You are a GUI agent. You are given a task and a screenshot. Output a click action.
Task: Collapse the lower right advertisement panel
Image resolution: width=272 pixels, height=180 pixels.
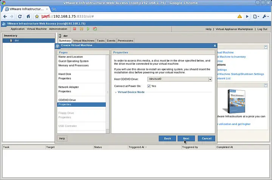click(x=266, y=85)
